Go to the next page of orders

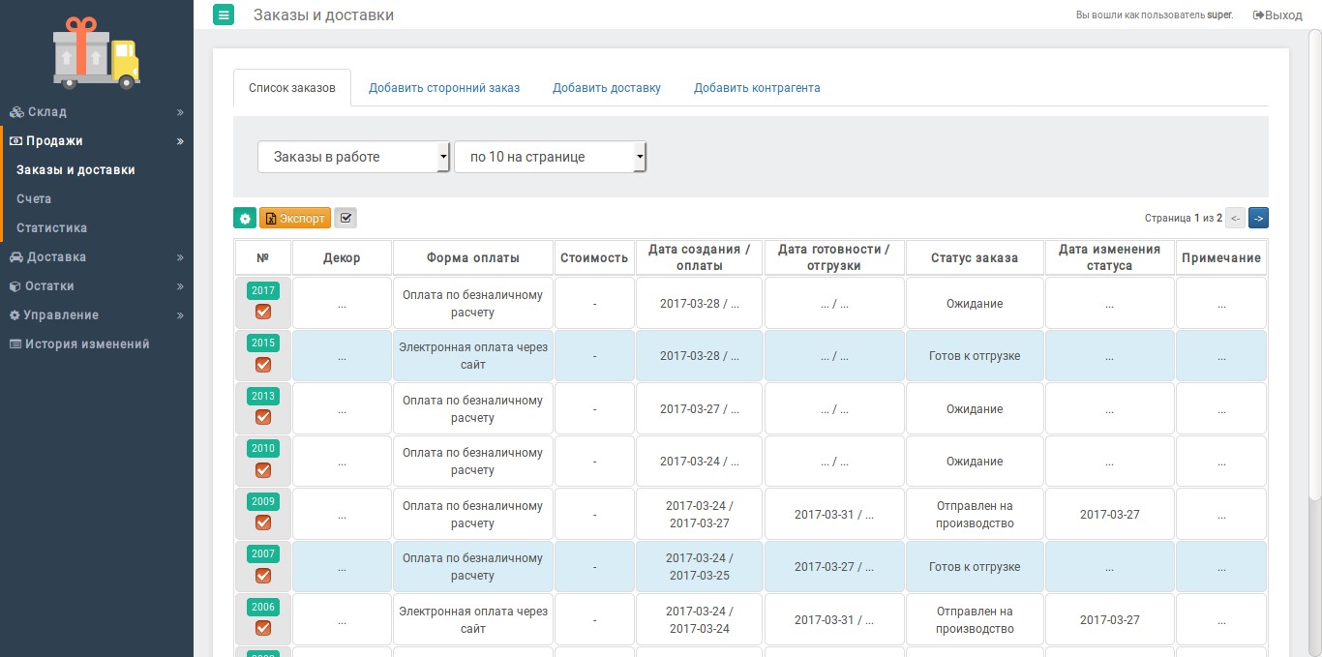[1258, 218]
